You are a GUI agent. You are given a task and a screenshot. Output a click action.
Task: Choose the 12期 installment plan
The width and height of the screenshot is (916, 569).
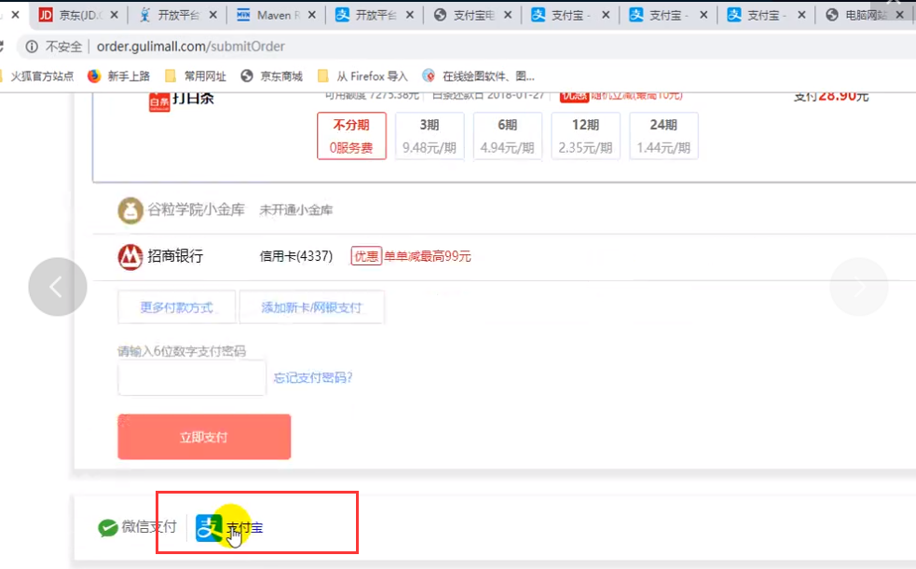(x=585, y=136)
